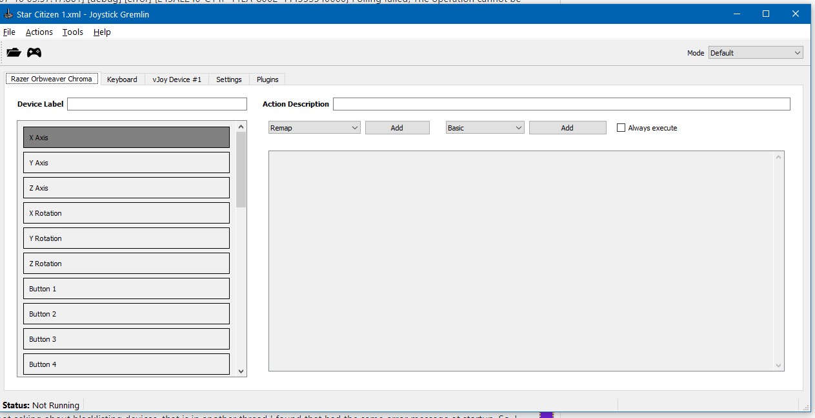Click the Status: Not Running text

click(x=41, y=405)
